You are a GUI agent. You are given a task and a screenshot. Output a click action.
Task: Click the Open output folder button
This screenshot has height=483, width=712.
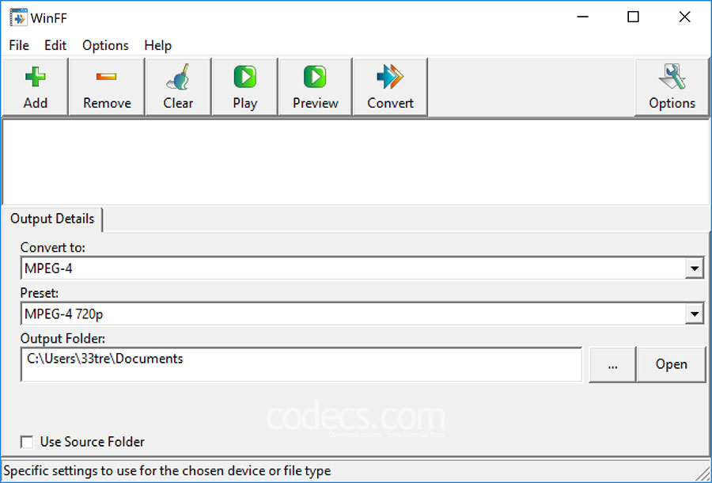coord(671,364)
